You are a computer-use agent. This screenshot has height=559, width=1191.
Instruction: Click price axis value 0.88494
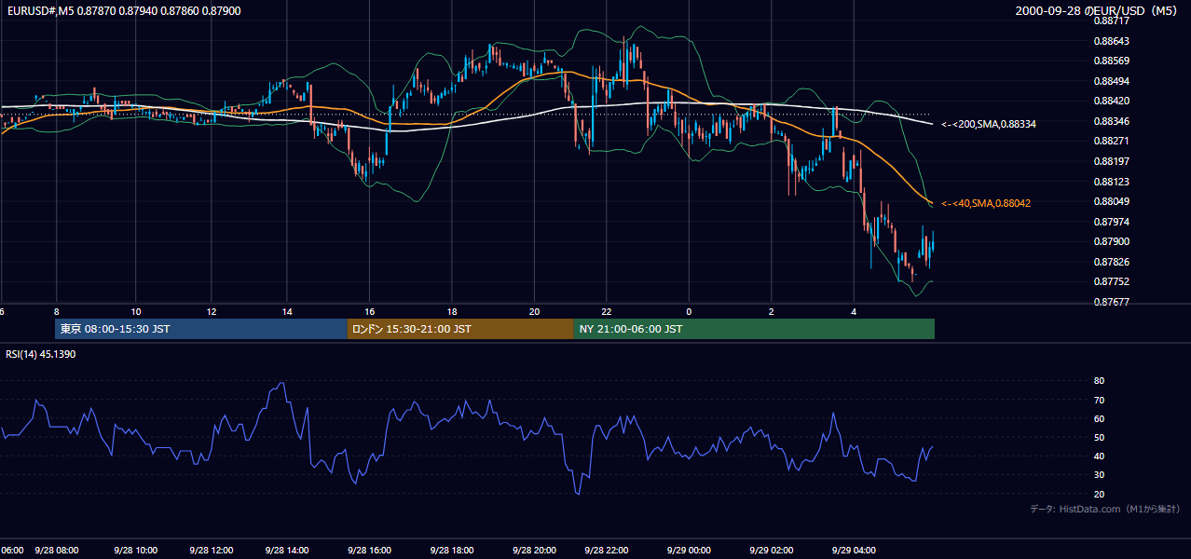pyautogui.click(x=1111, y=81)
